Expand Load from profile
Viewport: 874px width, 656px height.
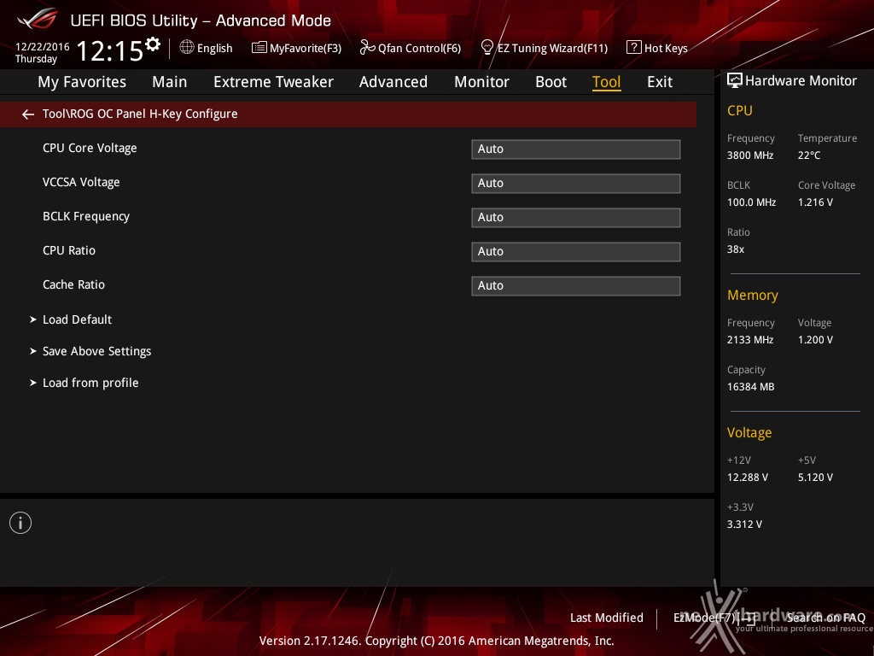90,383
